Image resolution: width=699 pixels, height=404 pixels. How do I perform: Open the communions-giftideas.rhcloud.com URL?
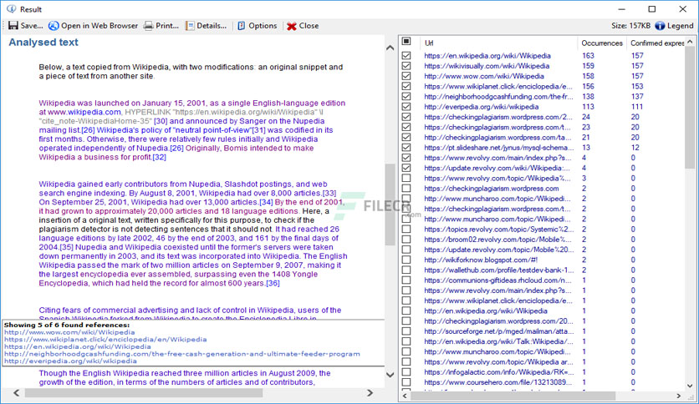[497, 280]
